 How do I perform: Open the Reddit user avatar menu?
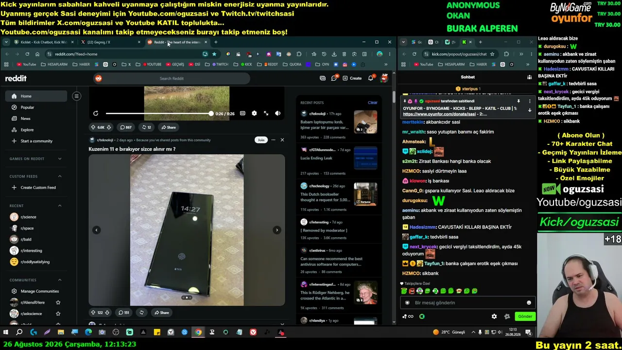point(384,78)
